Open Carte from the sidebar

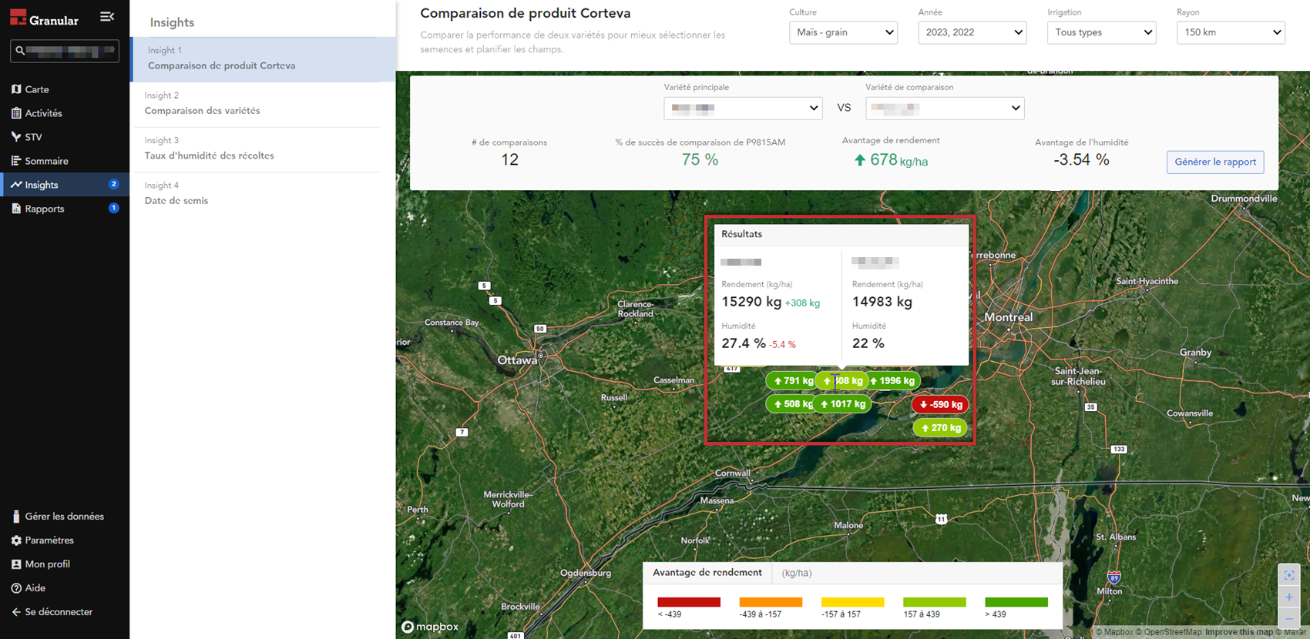[36, 89]
